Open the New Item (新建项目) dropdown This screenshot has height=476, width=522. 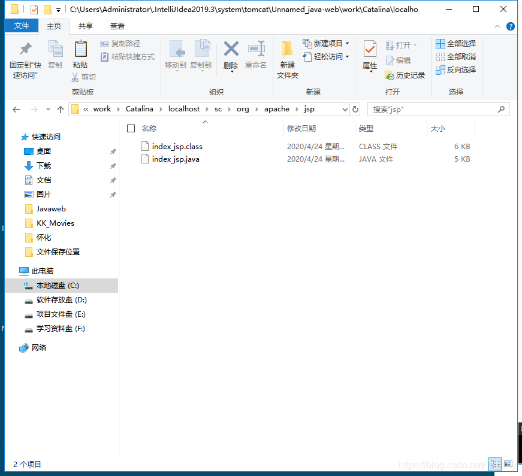326,43
